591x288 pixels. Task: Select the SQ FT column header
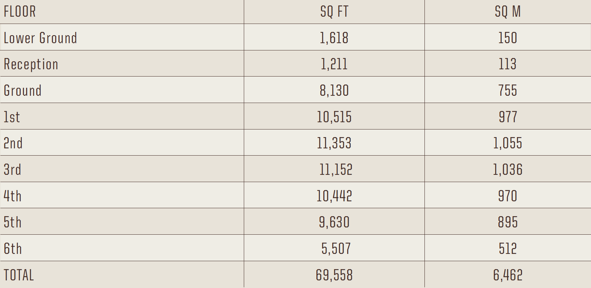click(334, 12)
